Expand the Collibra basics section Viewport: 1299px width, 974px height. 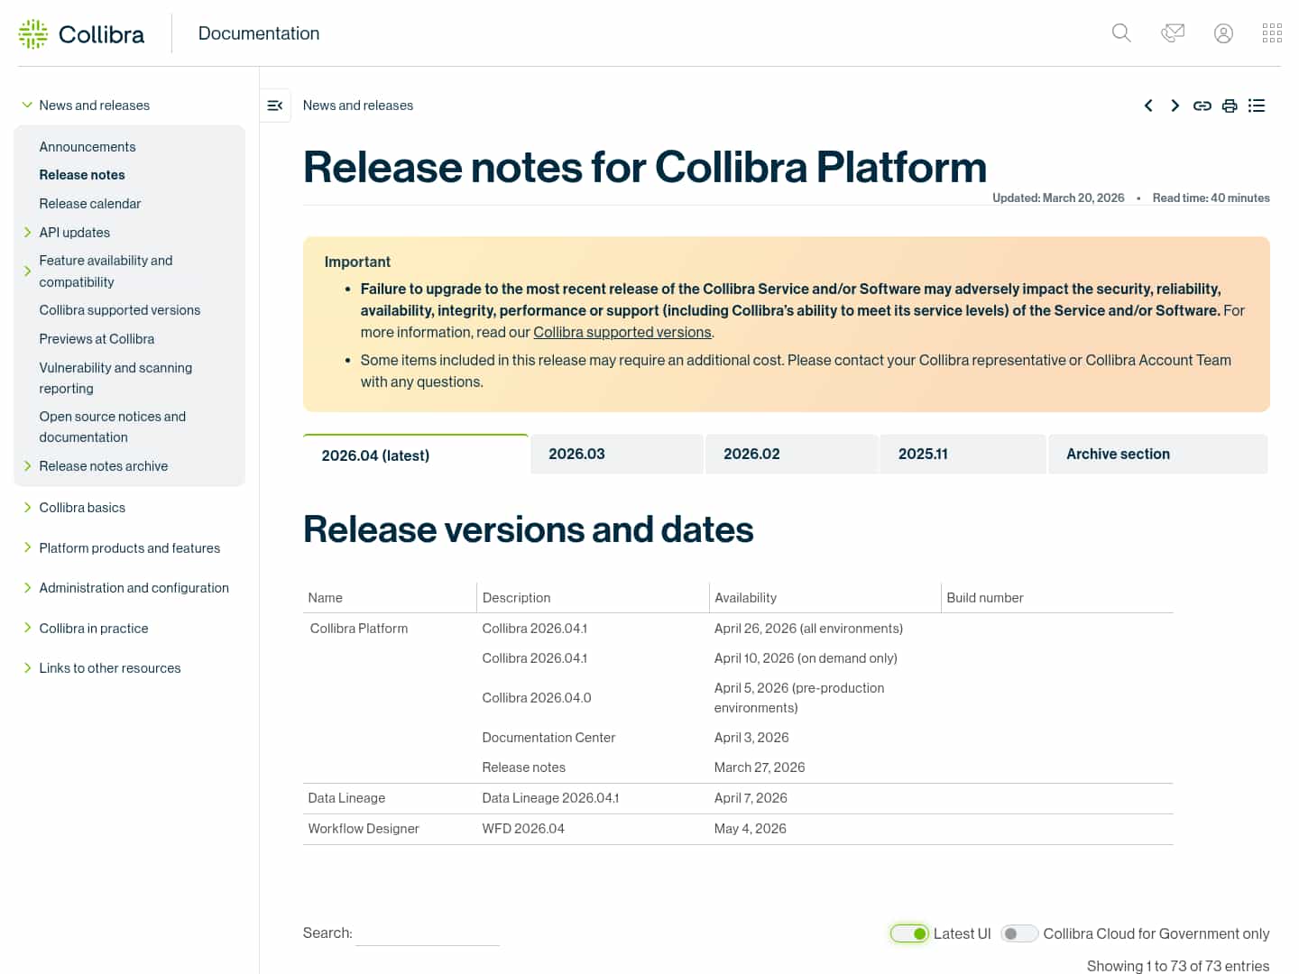point(27,508)
